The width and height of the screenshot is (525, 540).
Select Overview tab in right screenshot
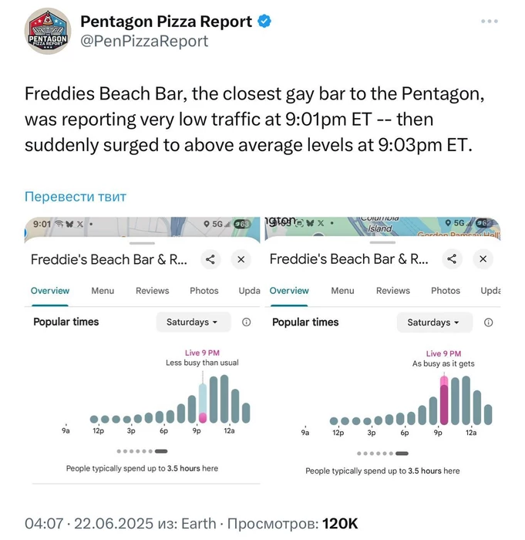coord(289,291)
